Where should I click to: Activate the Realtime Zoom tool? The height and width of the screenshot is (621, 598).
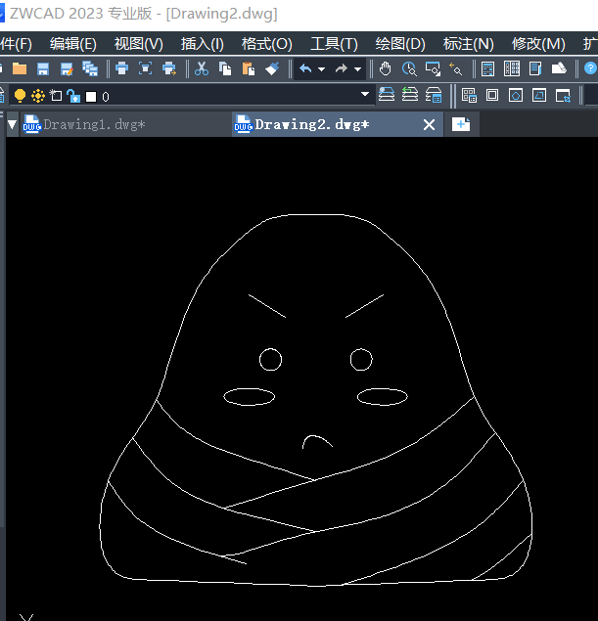[x=409, y=68]
